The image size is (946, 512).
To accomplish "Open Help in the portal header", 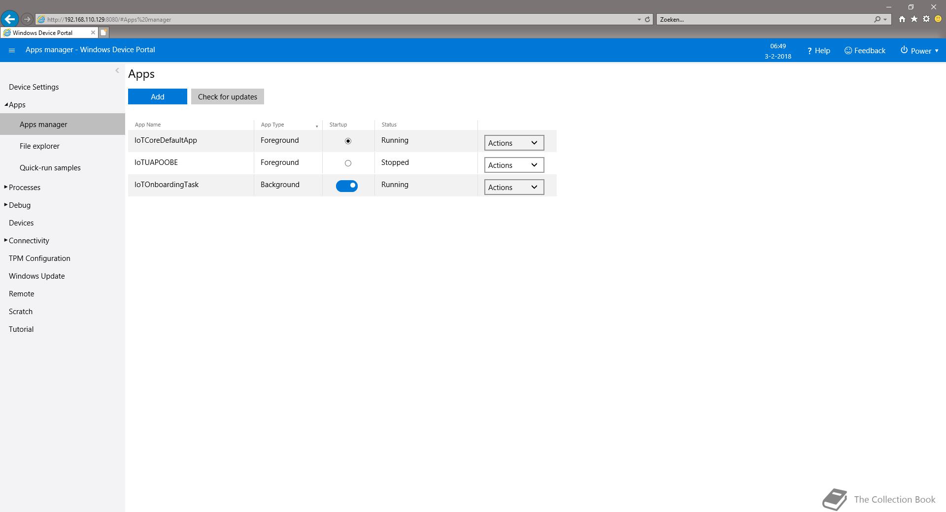I will [x=818, y=51].
